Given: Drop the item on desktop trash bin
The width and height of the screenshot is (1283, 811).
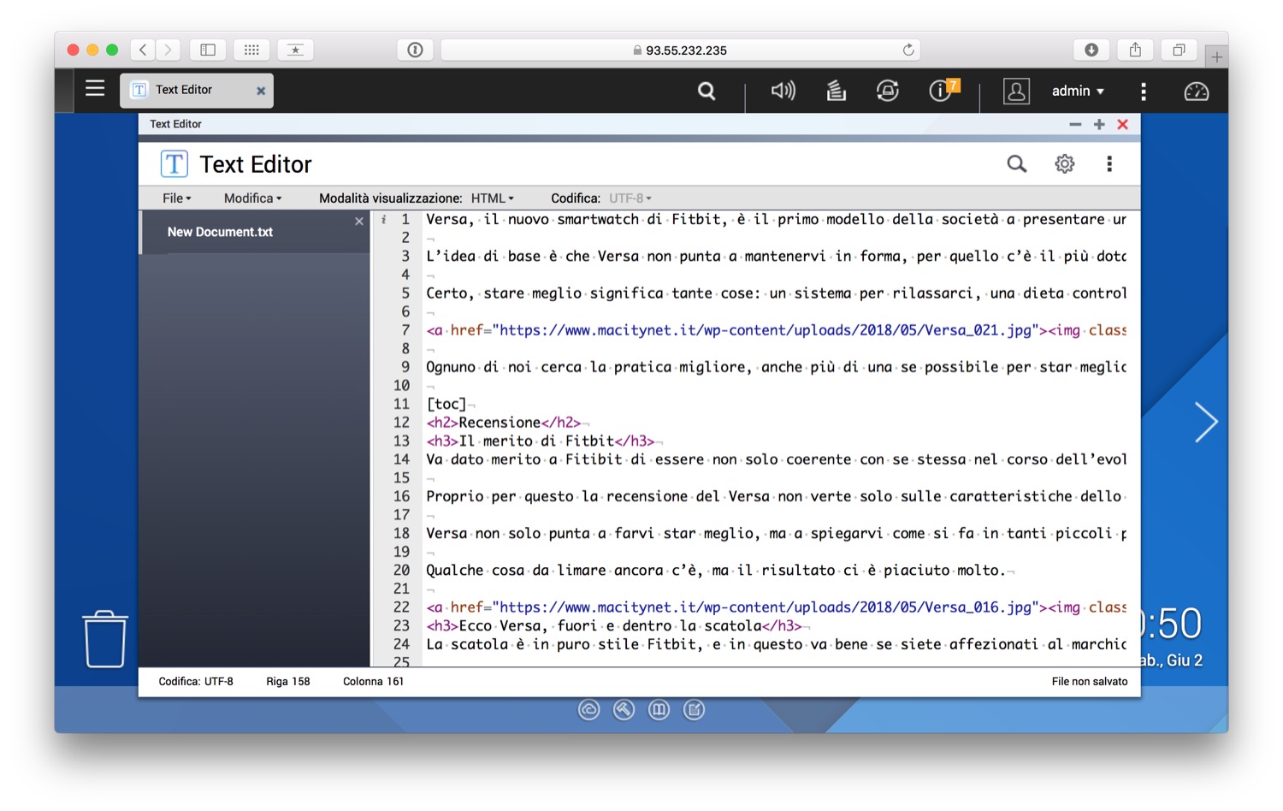Looking at the screenshot, I should (105, 639).
